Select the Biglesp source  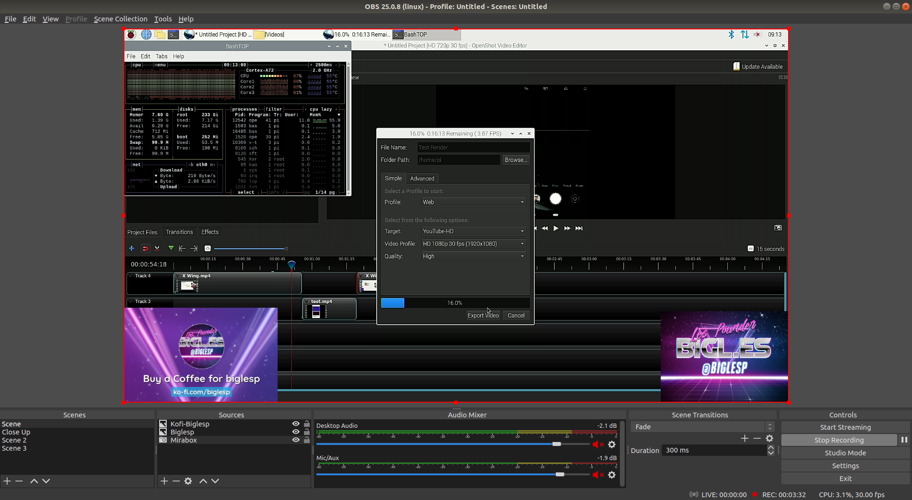coord(182,432)
